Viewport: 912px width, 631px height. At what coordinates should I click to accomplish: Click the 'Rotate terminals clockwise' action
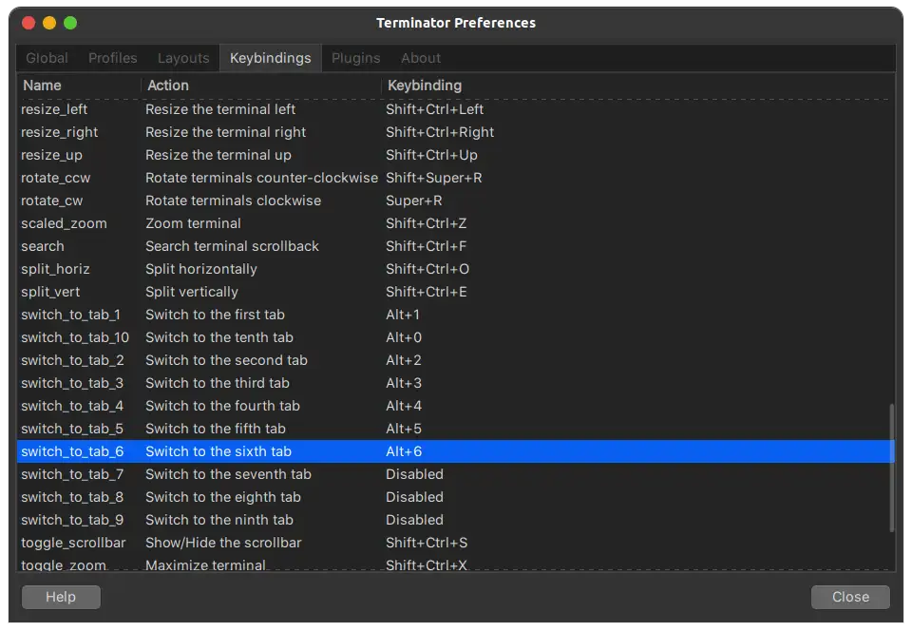[x=234, y=201]
